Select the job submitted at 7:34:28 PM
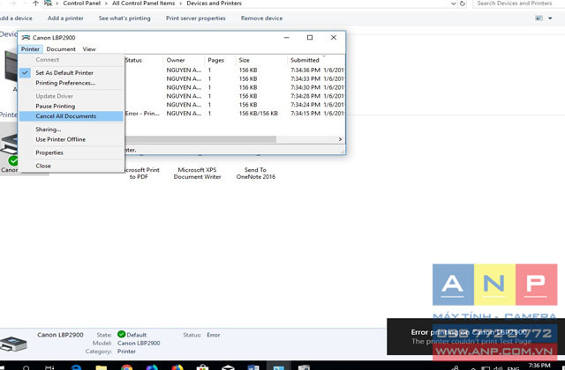 tap(235, 96)
